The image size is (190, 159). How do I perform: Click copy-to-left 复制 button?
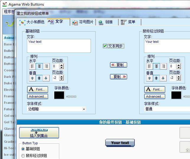[x=119, y=65]
